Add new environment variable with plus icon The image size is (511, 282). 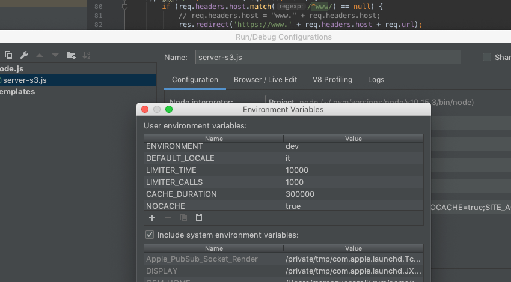152,218
